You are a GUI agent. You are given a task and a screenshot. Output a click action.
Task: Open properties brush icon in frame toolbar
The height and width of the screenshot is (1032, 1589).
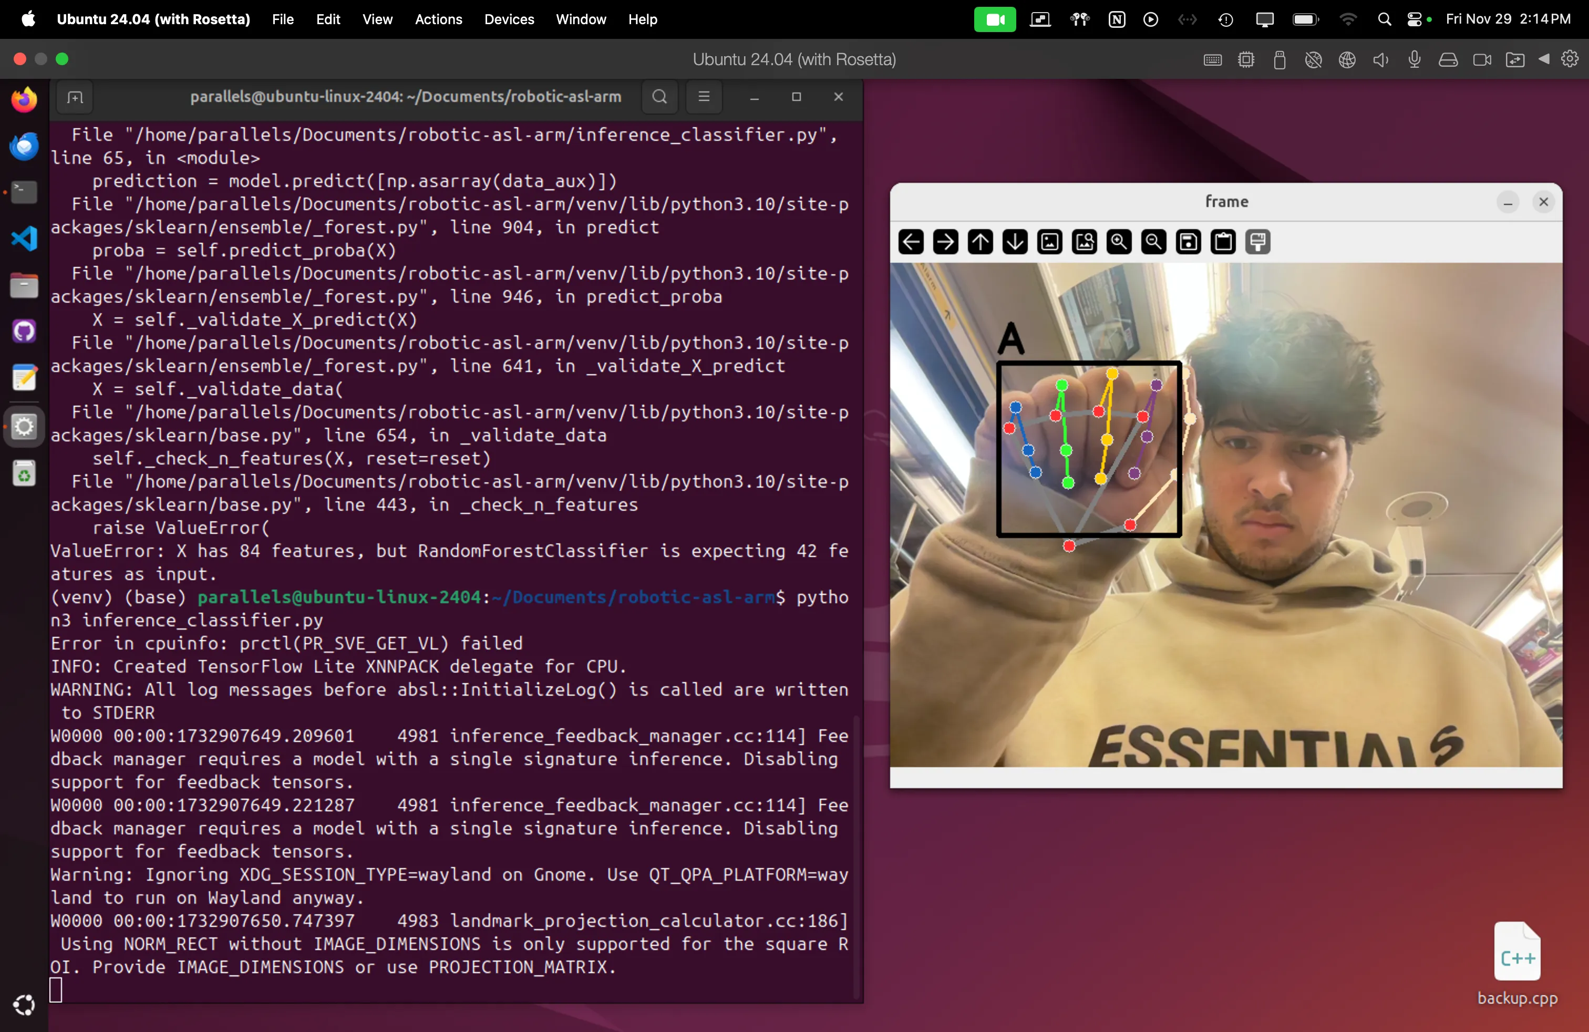(1258, 242)
